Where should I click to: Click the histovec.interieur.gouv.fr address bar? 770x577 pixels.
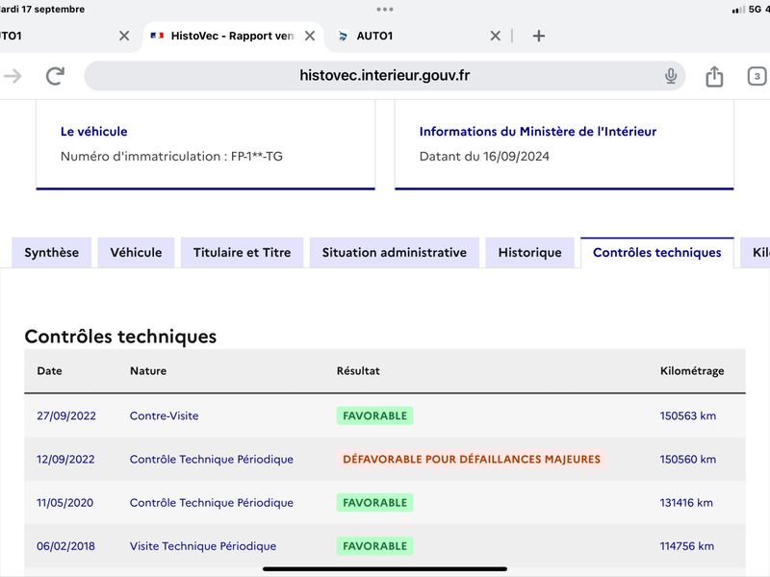384,76
